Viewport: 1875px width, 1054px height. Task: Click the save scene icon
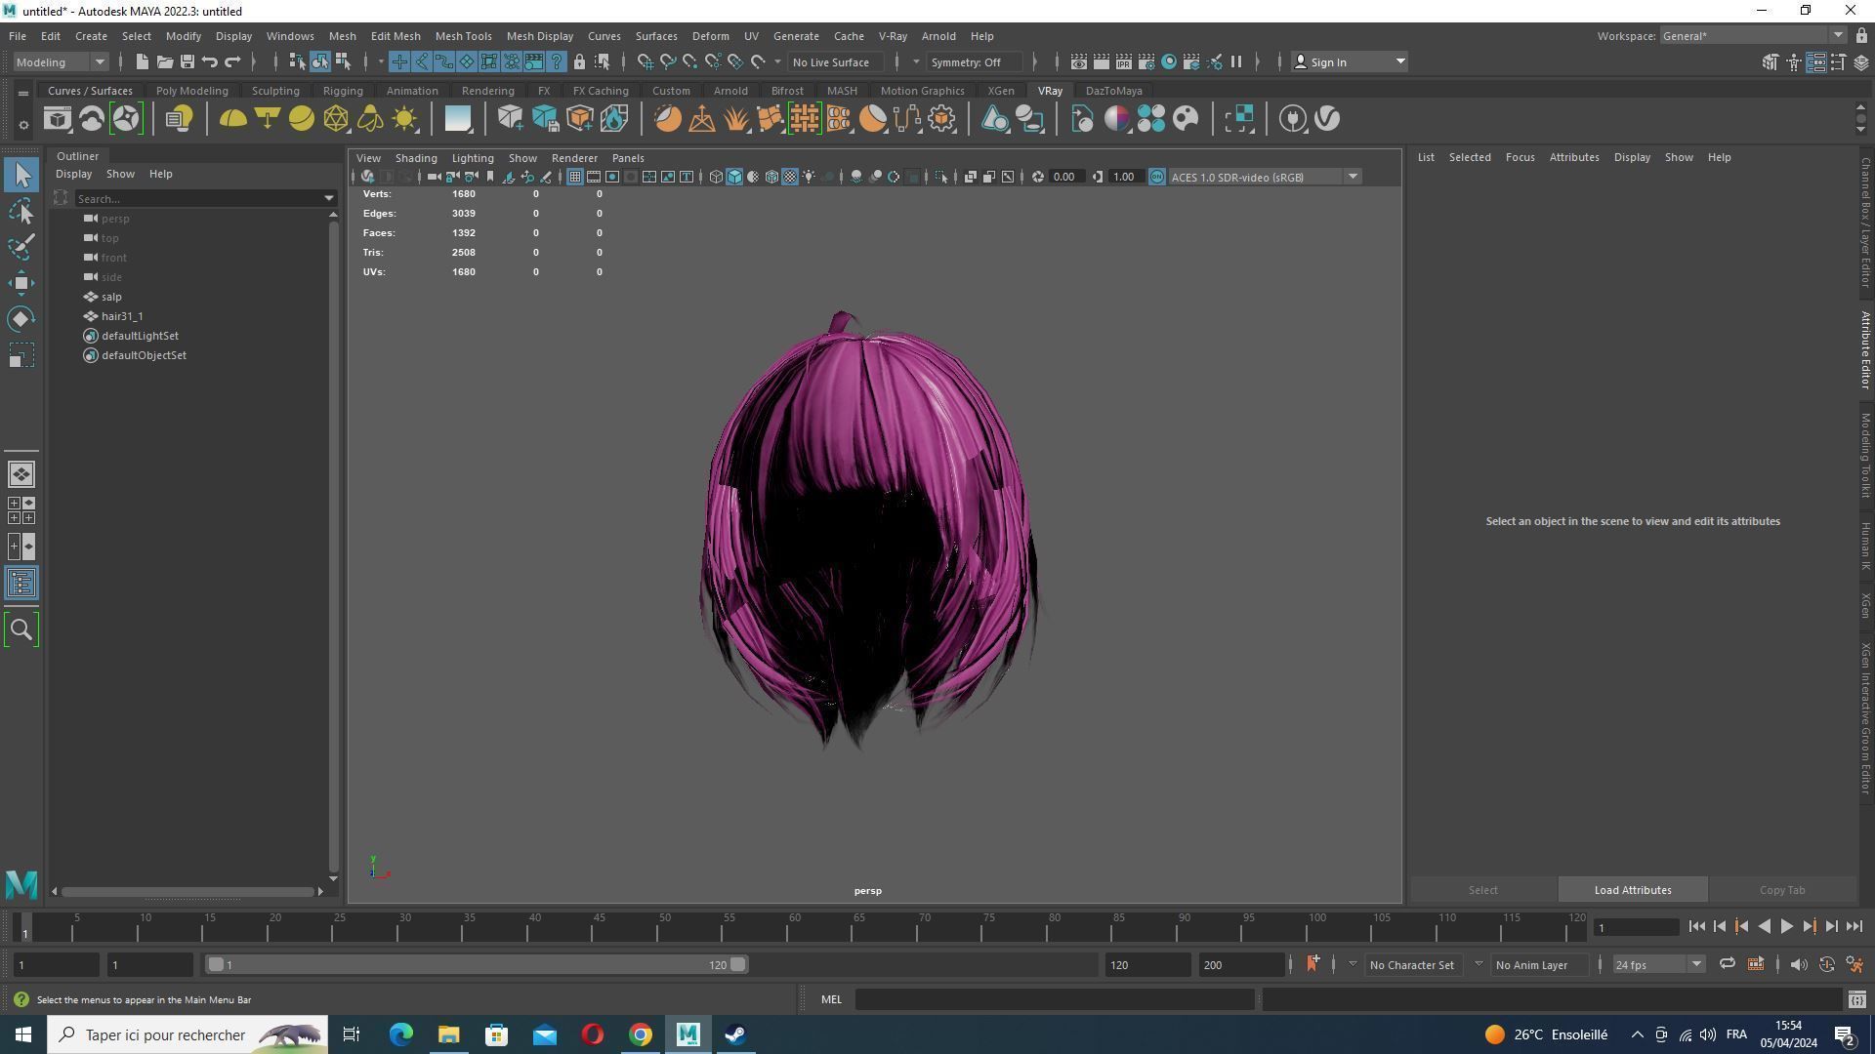[x=187, y=62]
